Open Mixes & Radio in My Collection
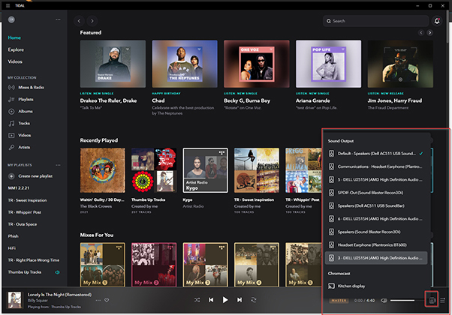This screenshot has width=452, height=315. pyautogui.click(x=26, y=88)
